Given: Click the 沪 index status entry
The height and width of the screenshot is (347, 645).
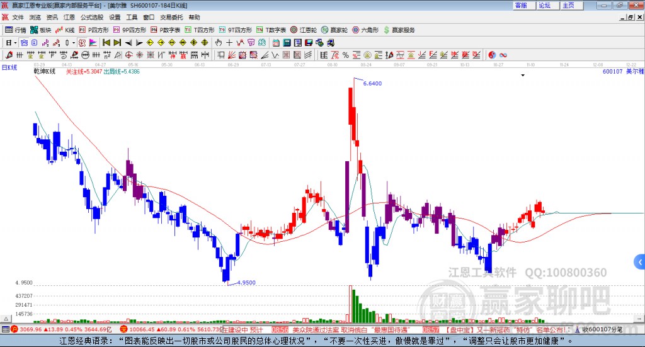Looking at the screenshot, I should click(x=62, y=329).
